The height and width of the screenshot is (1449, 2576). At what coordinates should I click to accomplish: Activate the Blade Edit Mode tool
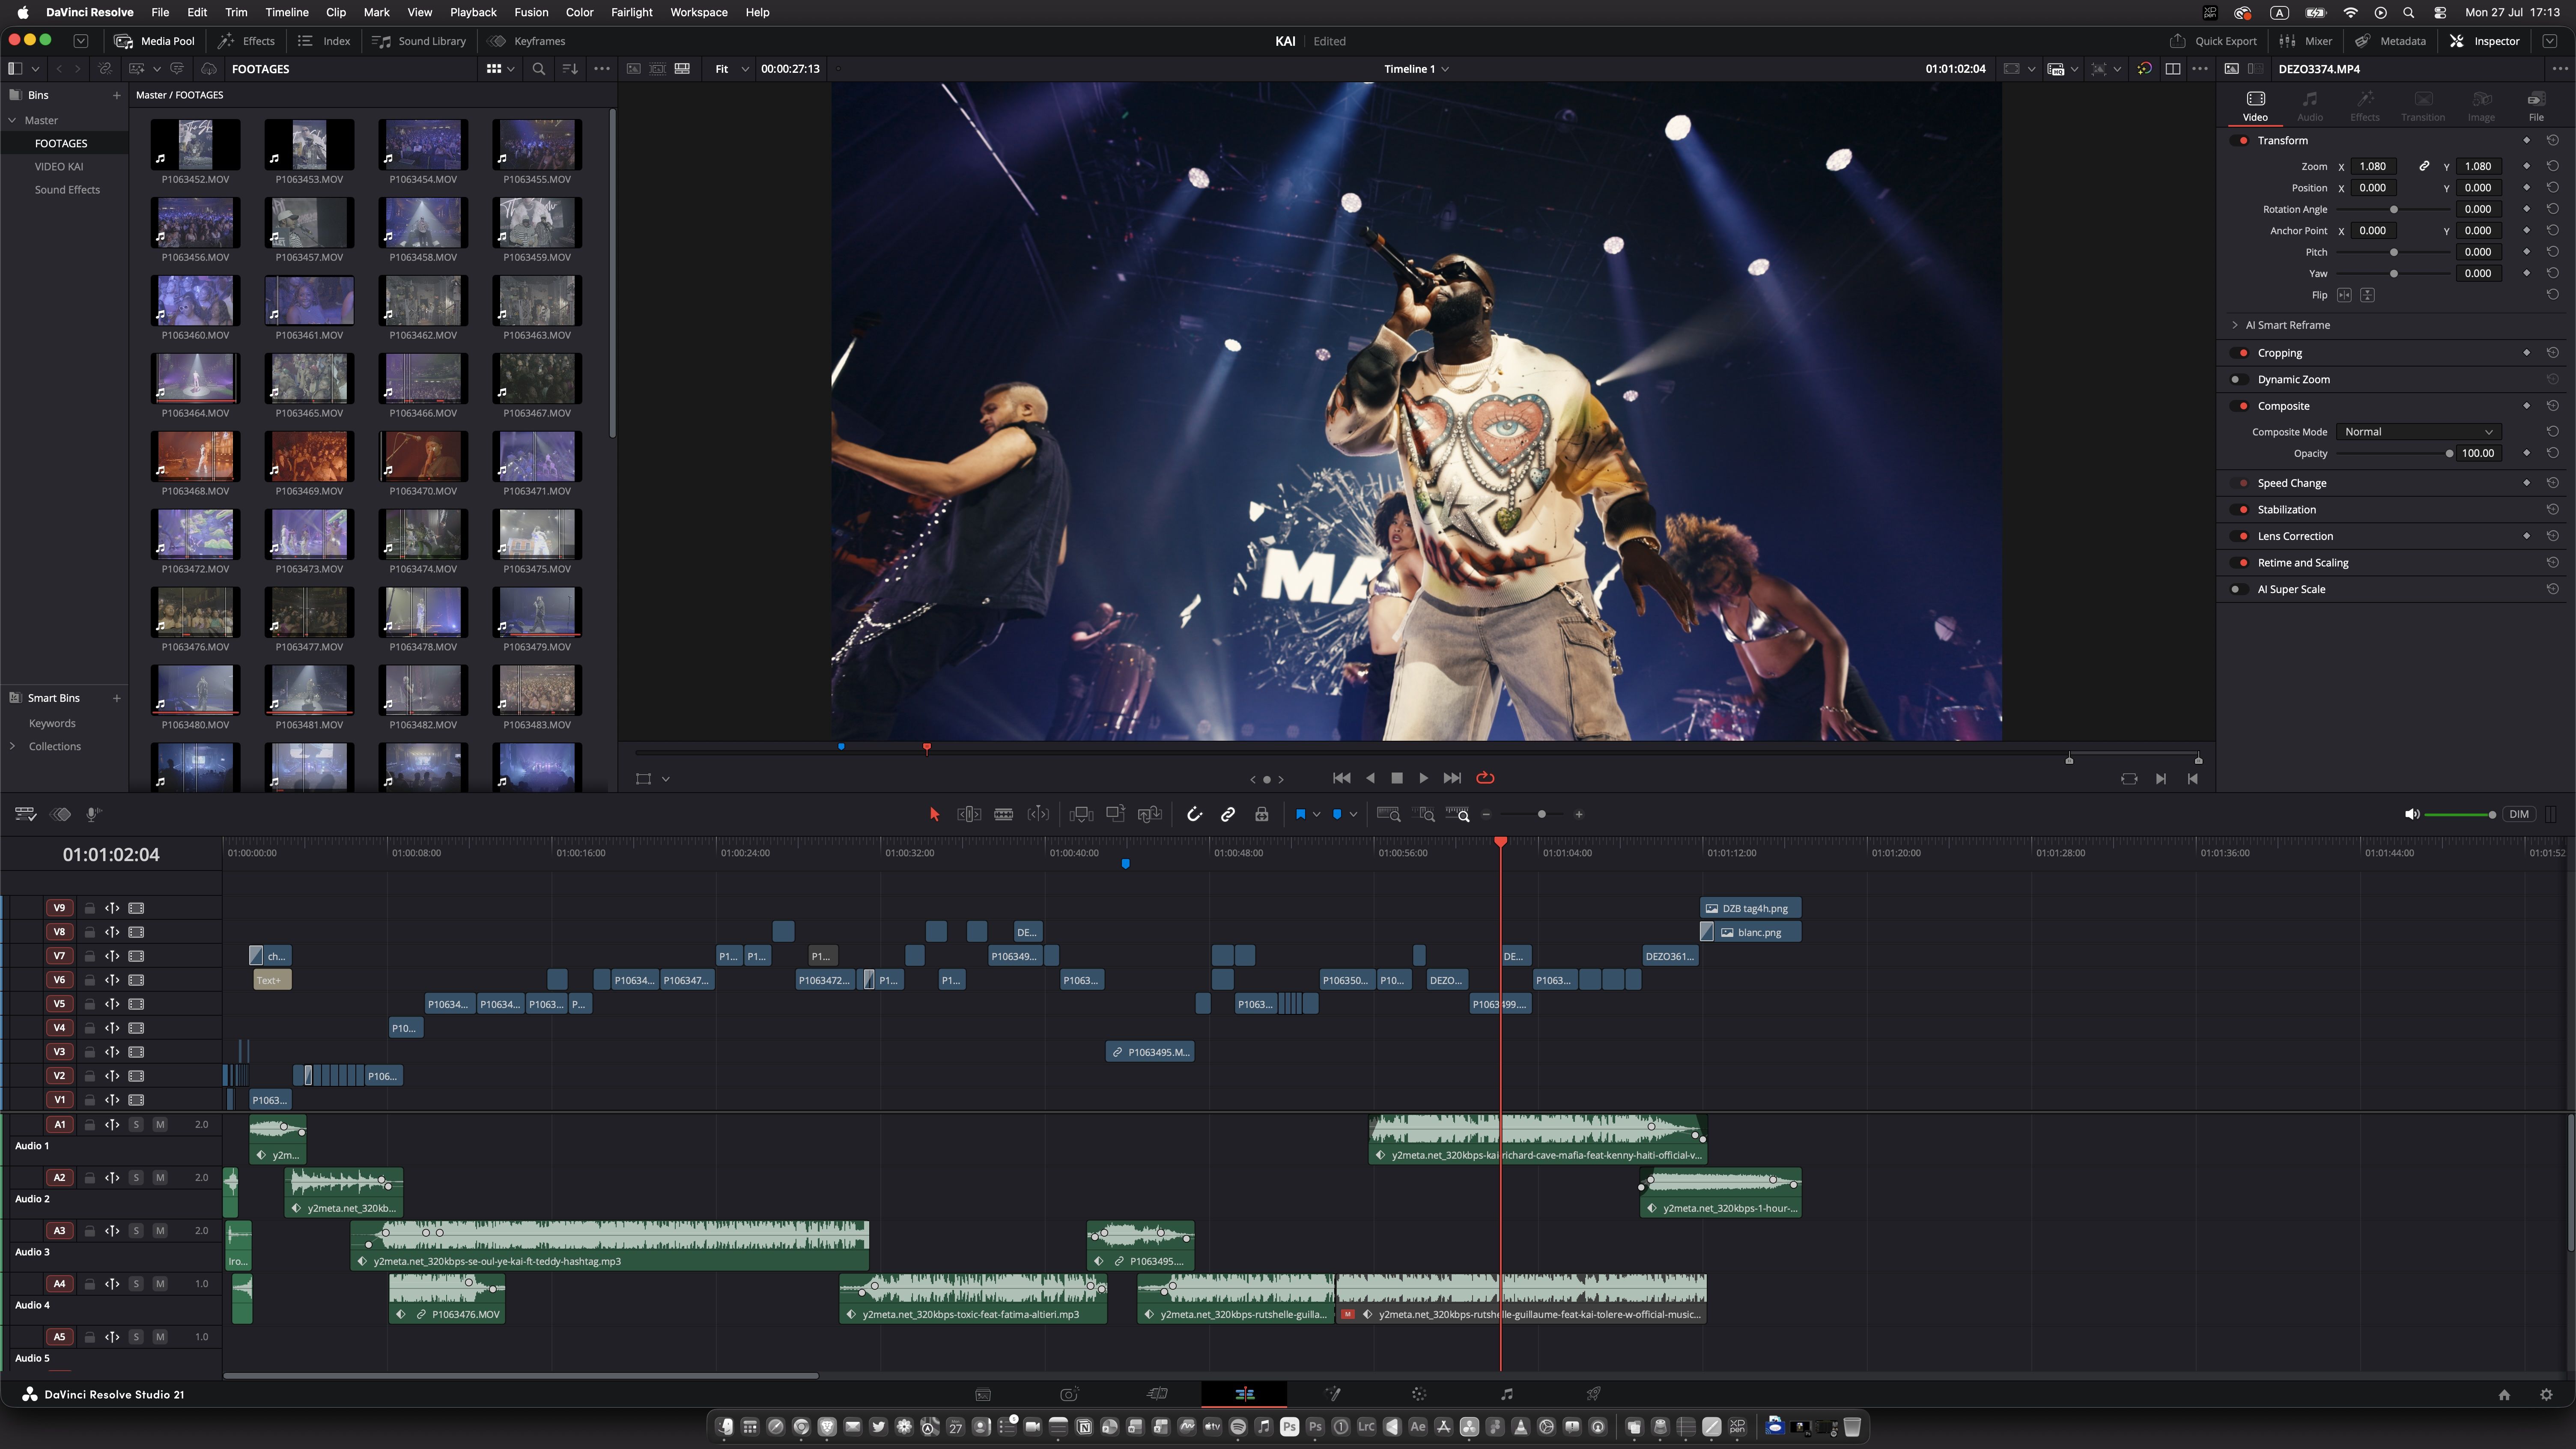pos(1004,814)
